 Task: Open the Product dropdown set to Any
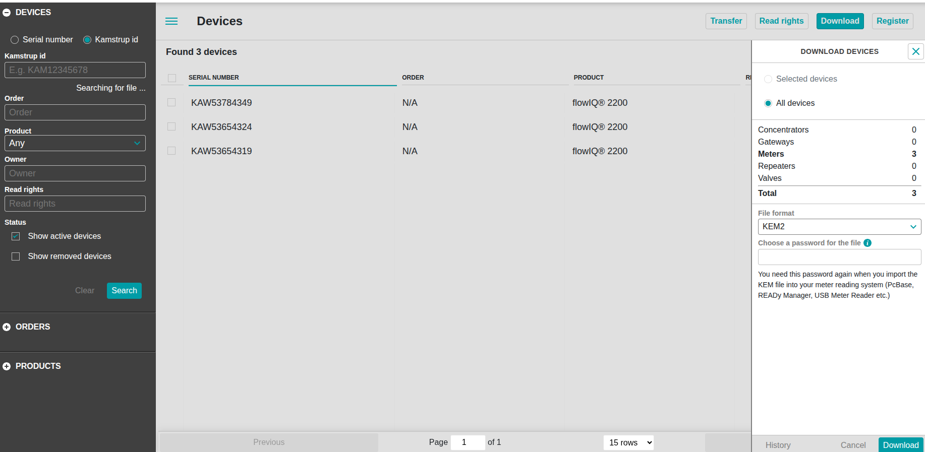[x=75, y=143]
